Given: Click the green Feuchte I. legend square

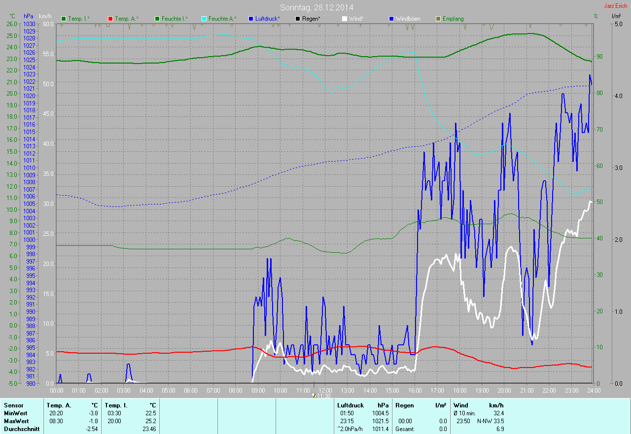Looking at the screenshot, I should (158, 19).
